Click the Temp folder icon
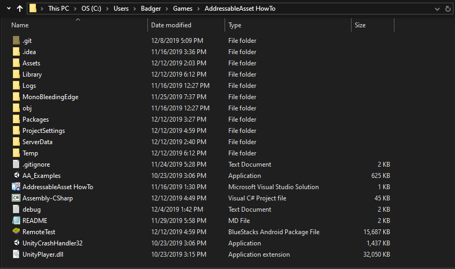The height and width of the screenshot is (269, 455). pos(16,153)
